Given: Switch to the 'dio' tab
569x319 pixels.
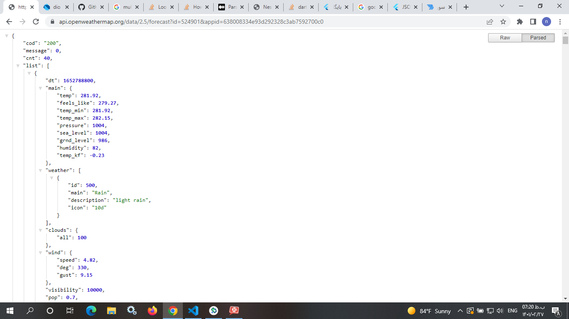Looking at the screenshot, I should point(56,7).
